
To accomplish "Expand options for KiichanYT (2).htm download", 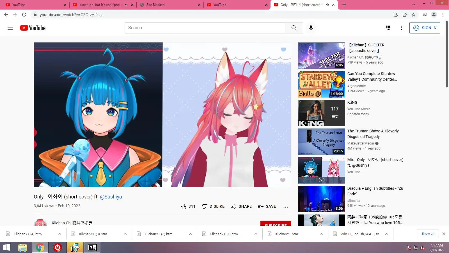I will (x=191, y=234).
